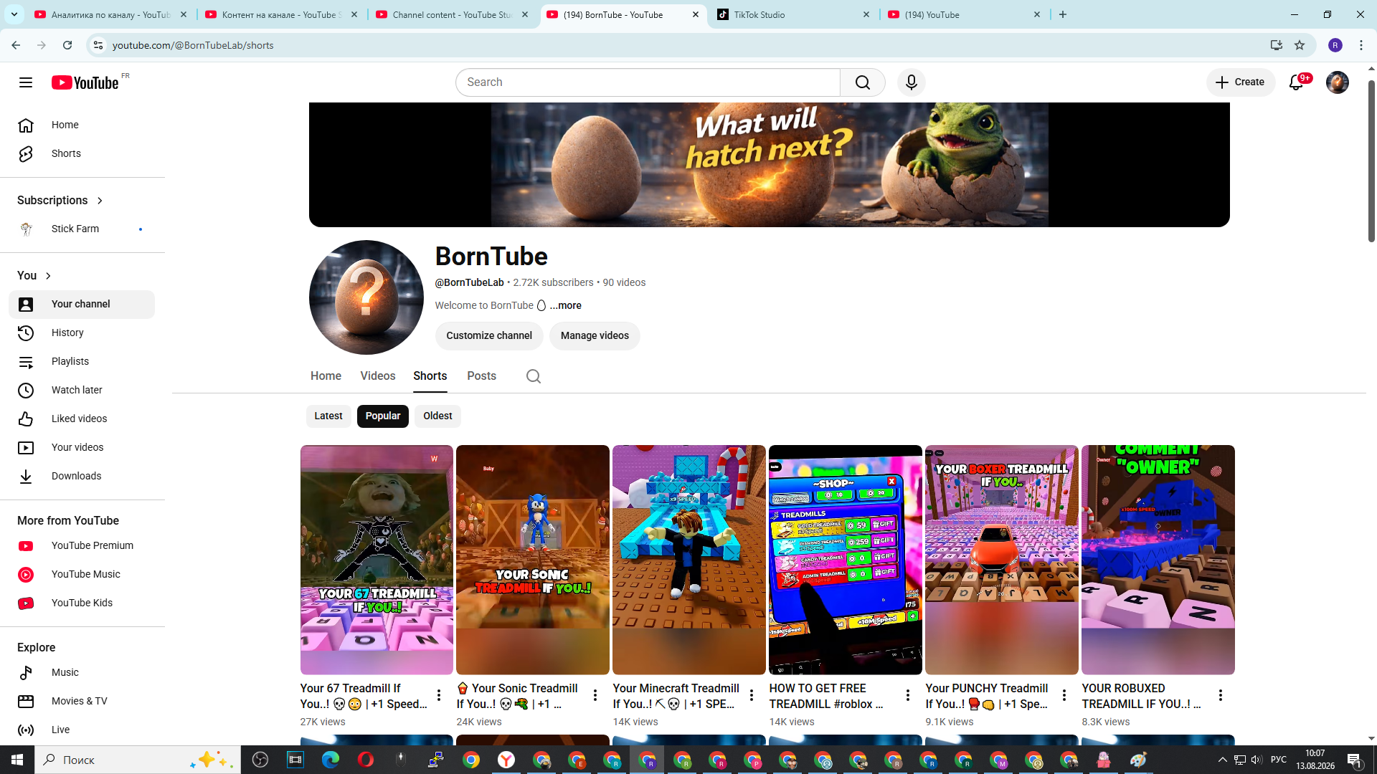Viewport: 1377px width, 774px height.
Task: Open options menu for Your 67 Treadmill short
Action: pyautogui.click(x=439, y=695)
